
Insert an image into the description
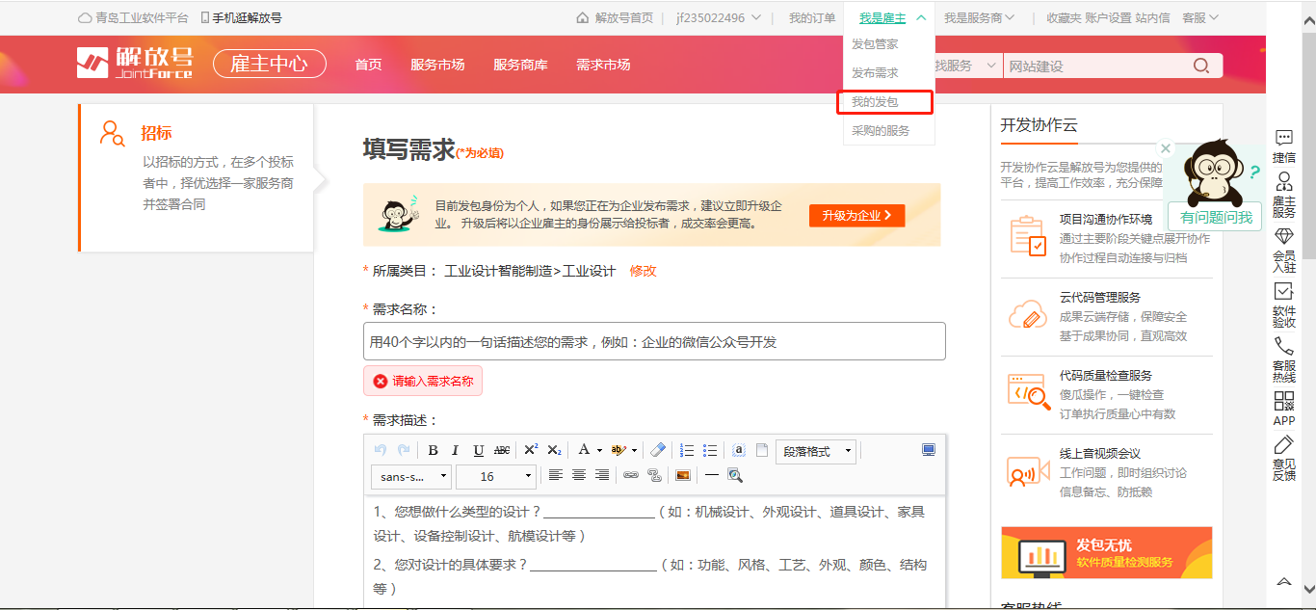(682, 475)
